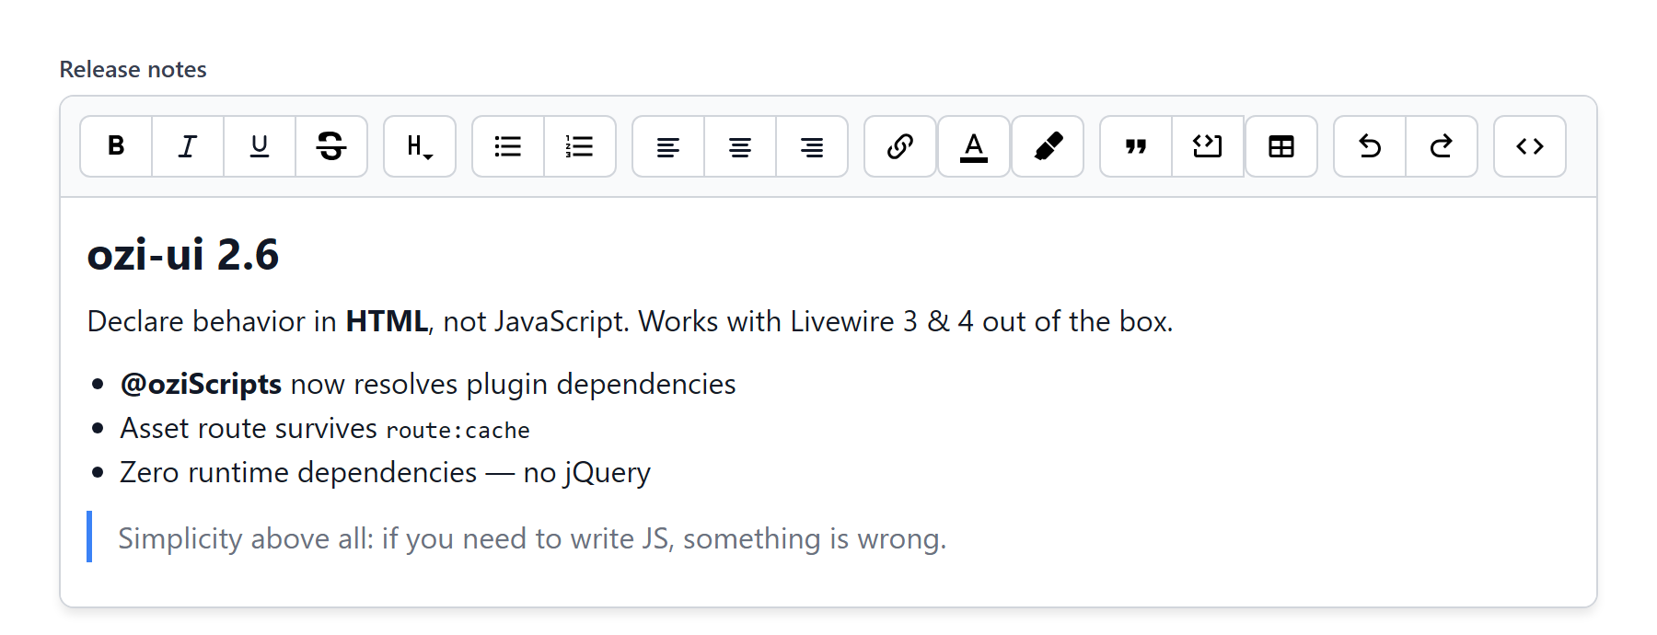
Task: Toggle italic formatting
Action: click(x=188, y=146)
